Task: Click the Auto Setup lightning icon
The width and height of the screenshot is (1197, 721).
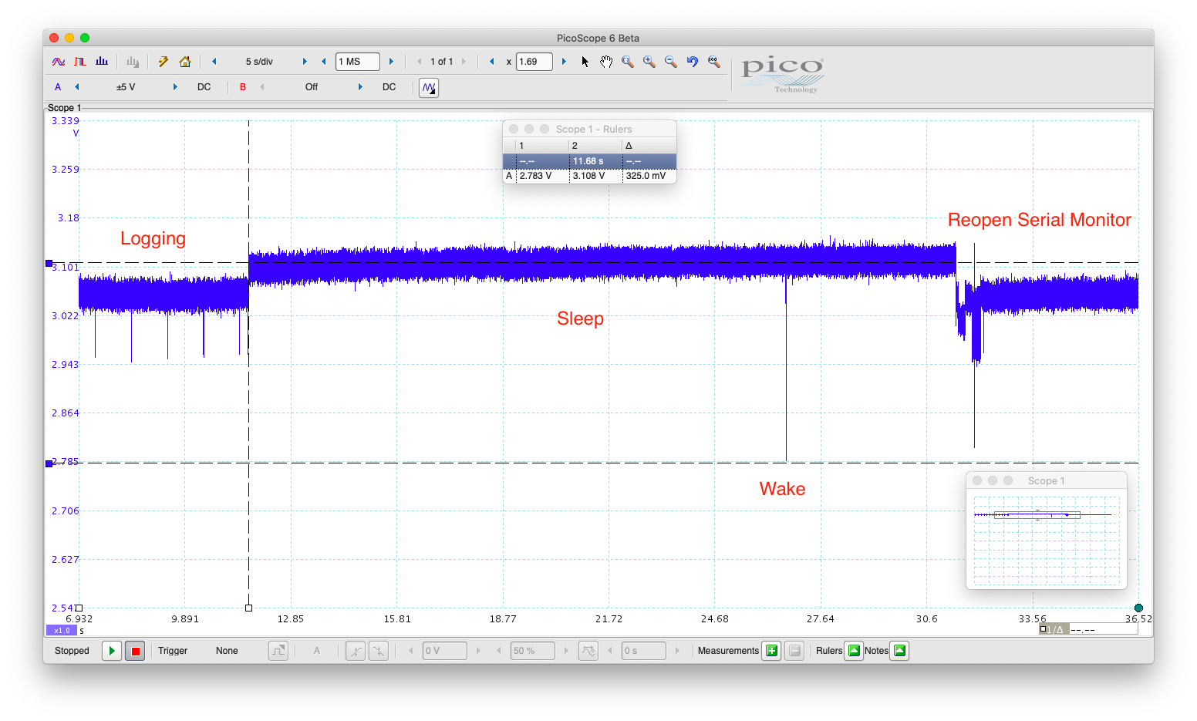Action: coord(163,62)
